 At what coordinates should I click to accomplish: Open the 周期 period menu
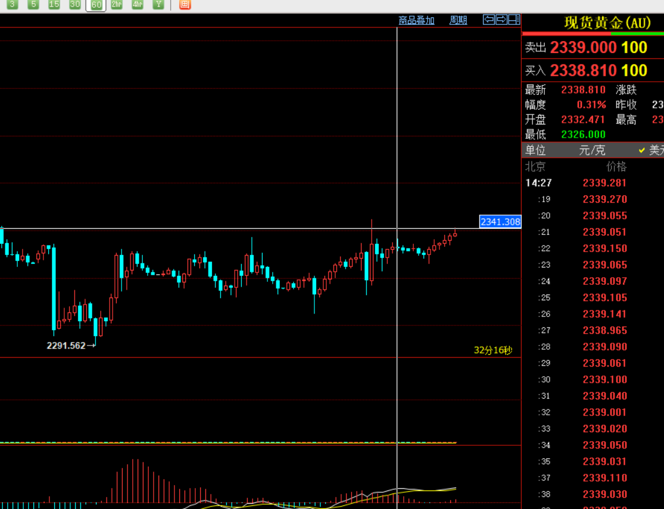(x=458, y=20)
